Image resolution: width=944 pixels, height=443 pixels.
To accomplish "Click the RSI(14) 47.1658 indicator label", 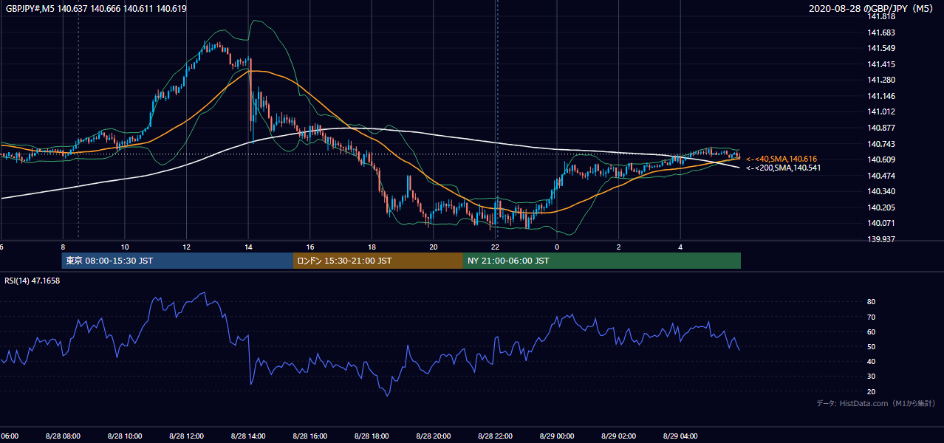I will (x=33, y=281).
